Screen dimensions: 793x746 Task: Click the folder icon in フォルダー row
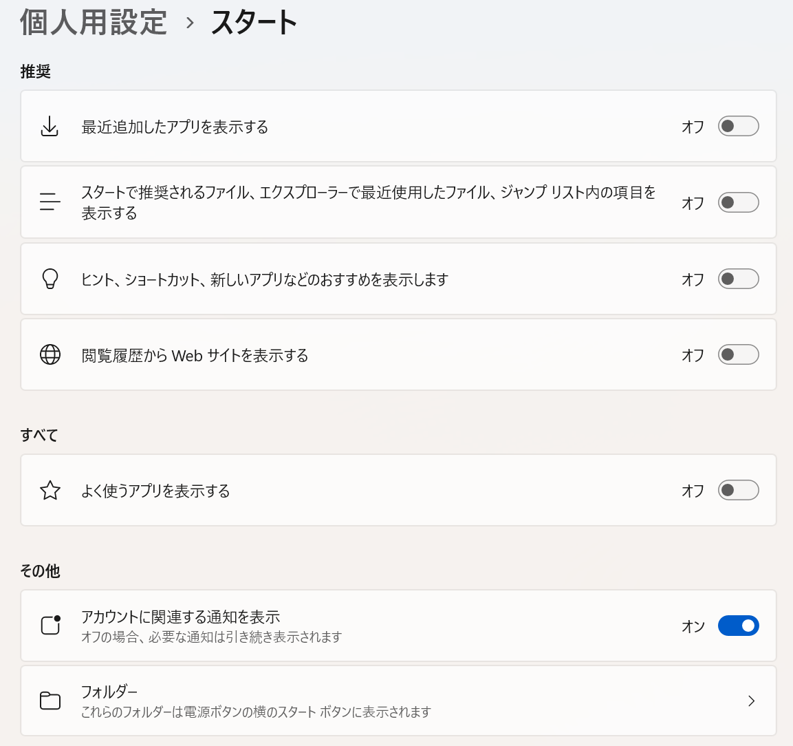coord(50,701)
